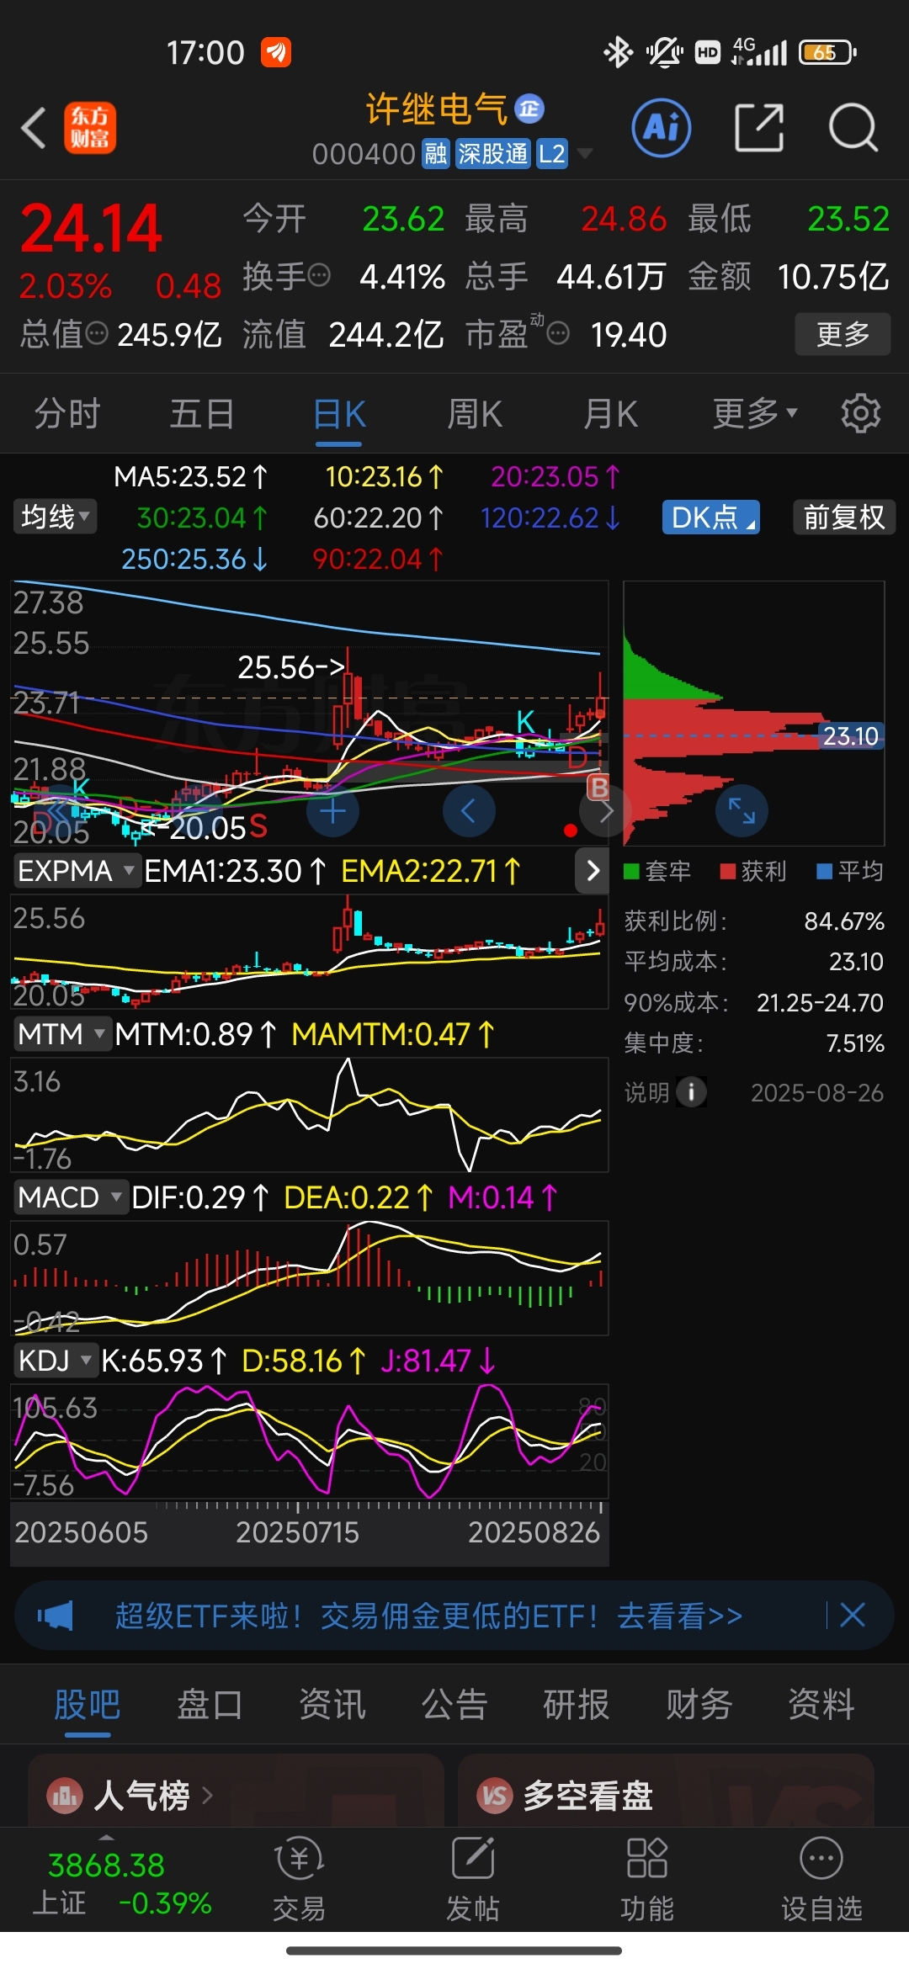The image size is (909, 1969).
Task: Tap the 企 enterprise badge icon
Action: pos(529,109)
